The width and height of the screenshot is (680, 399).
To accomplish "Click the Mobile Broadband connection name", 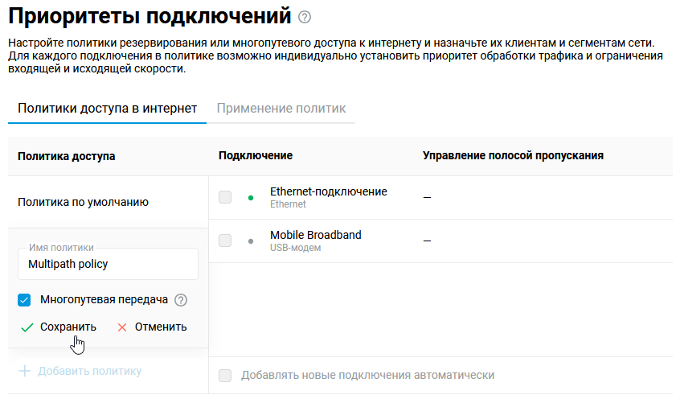I will [315, 235].
